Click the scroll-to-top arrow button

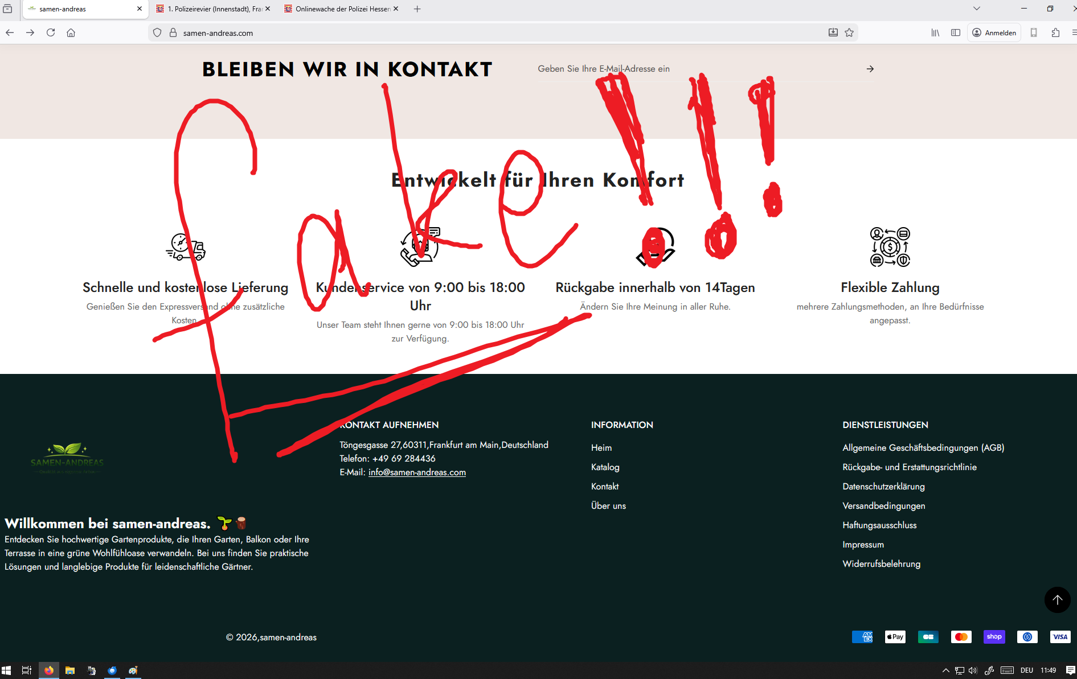point(1057,600)
